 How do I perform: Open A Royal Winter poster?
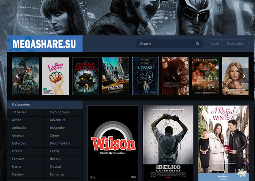224,143
